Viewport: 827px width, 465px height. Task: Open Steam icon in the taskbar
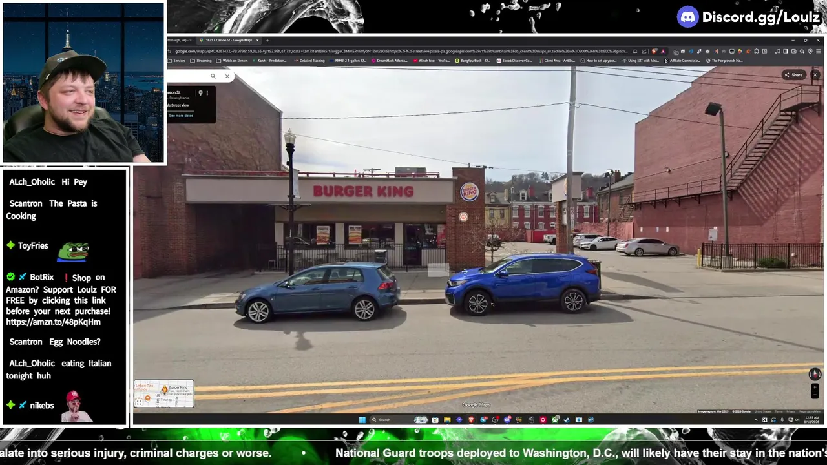pos(567,420)
